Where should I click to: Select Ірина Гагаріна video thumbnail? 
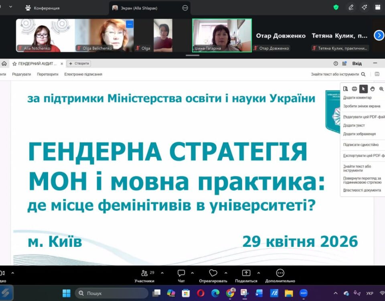pyautogui.click(x=222, y=35)
